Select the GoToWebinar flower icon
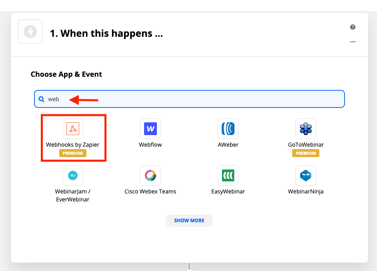 306,129
